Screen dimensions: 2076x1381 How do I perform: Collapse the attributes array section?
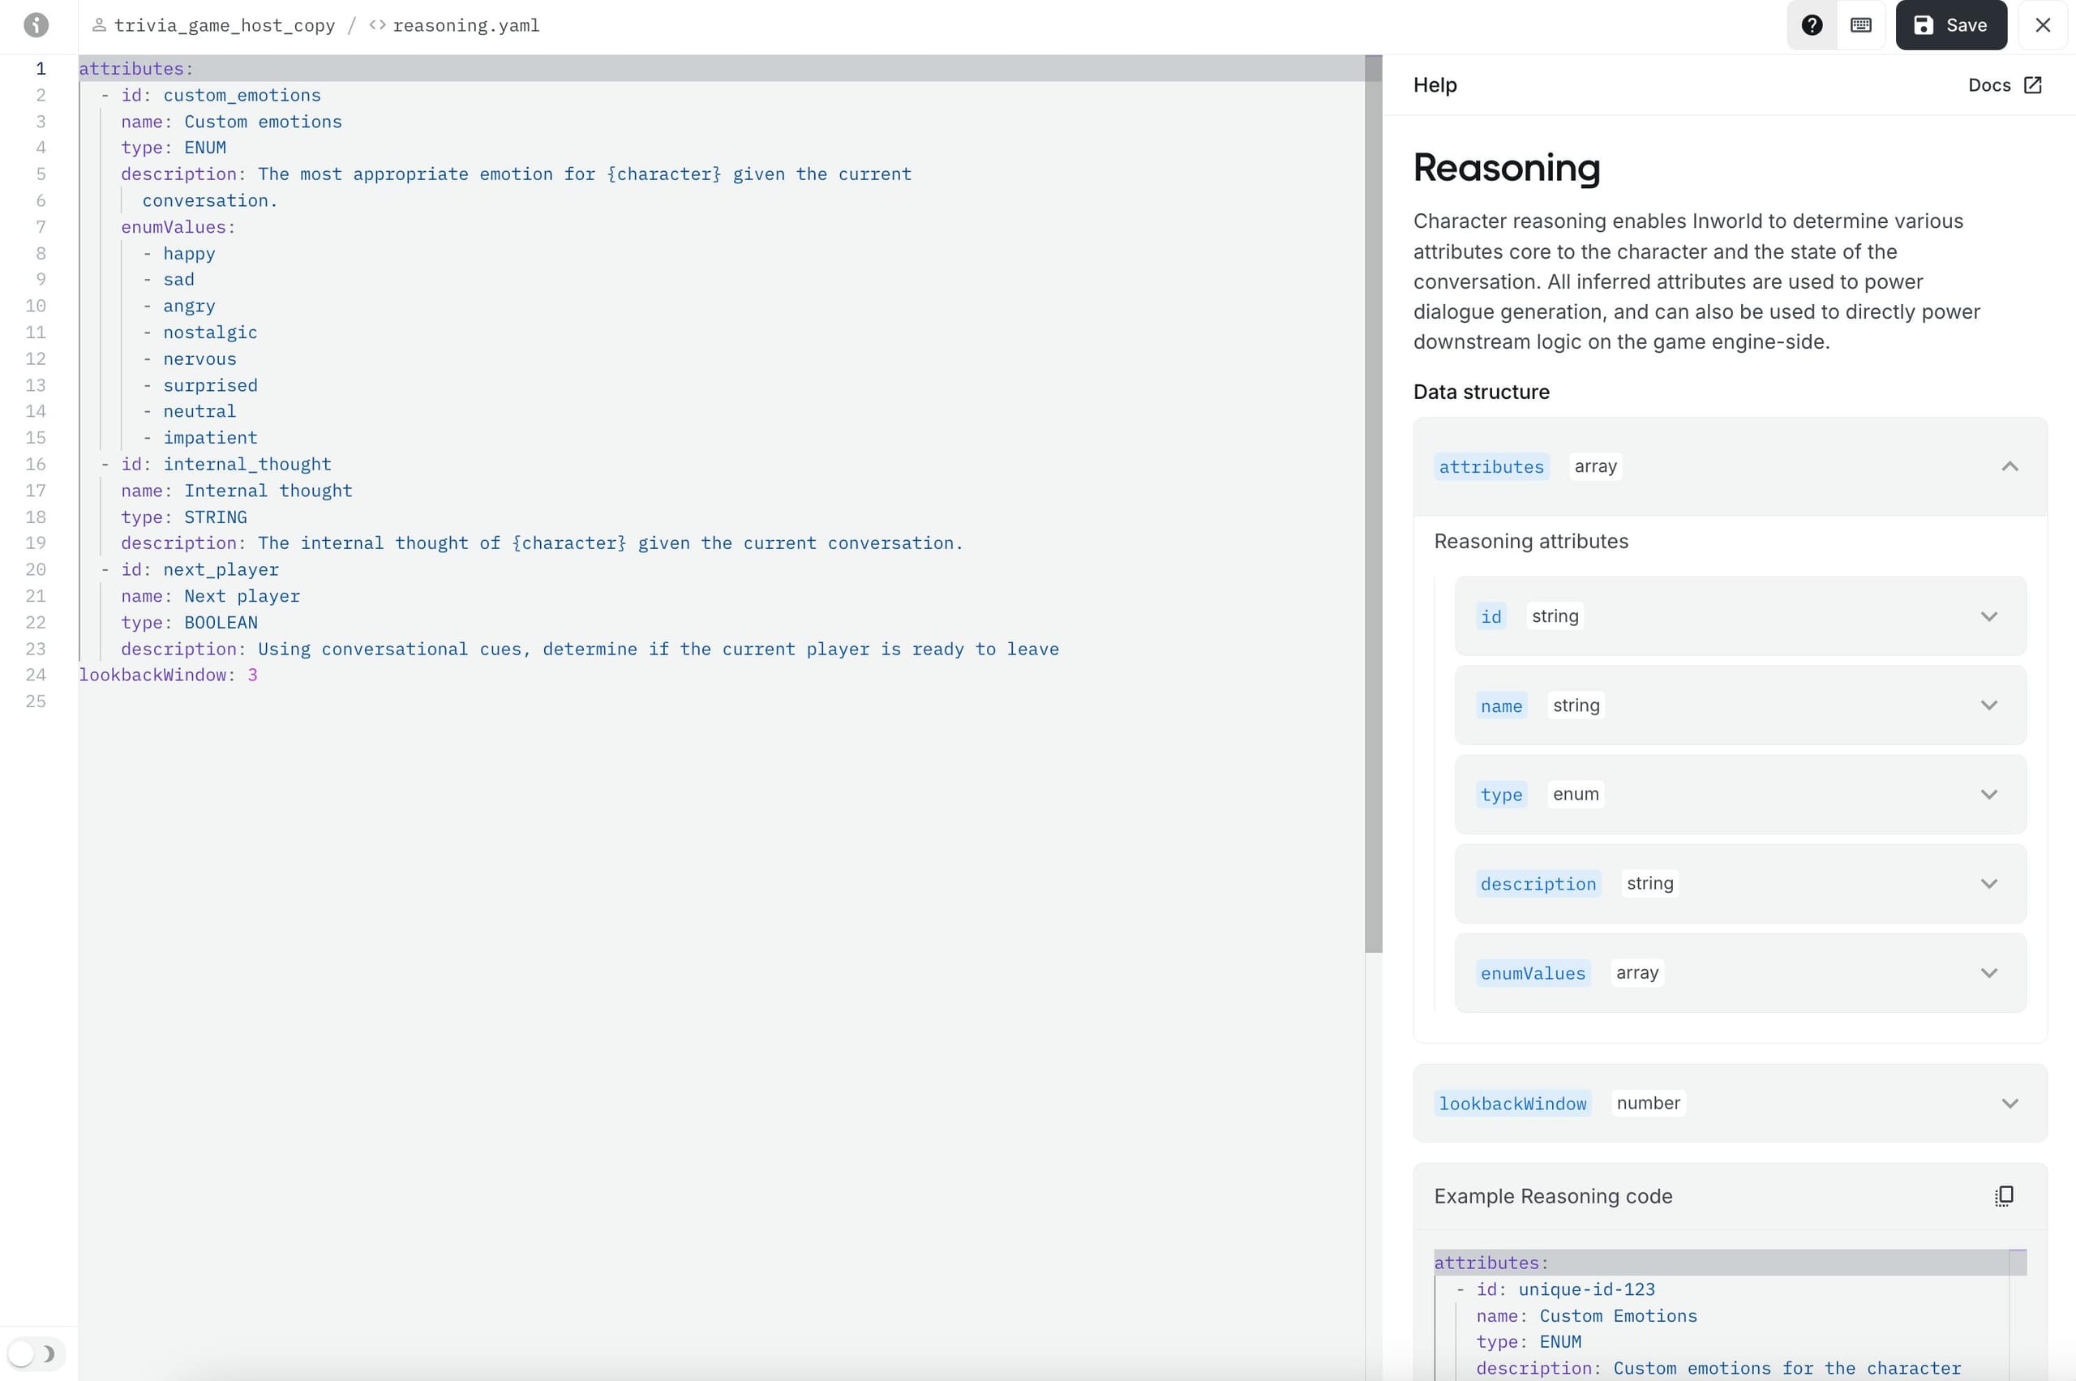(2010, 466)
